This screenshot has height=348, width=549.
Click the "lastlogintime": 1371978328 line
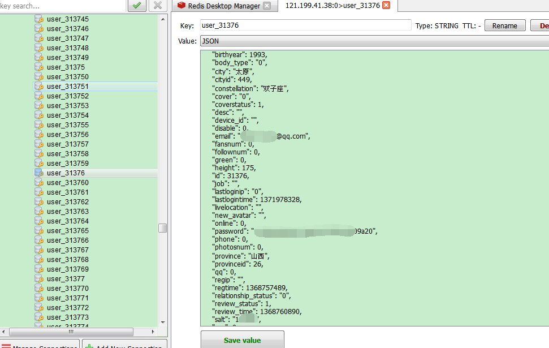click(x=257, y=200)
